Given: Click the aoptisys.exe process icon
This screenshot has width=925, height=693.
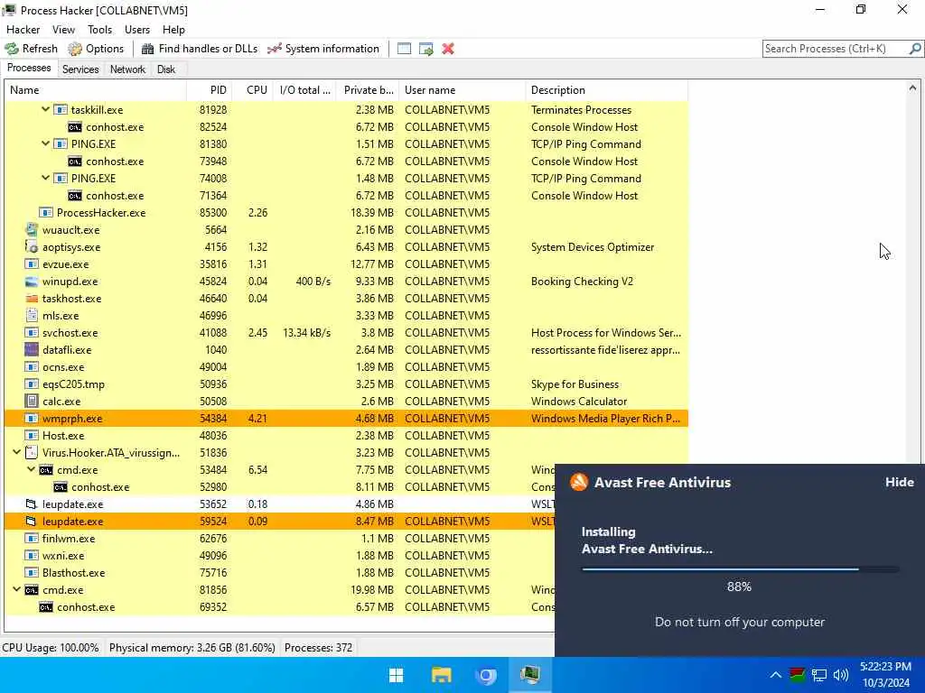Looking at the screenshot, I should coord(32,247).
